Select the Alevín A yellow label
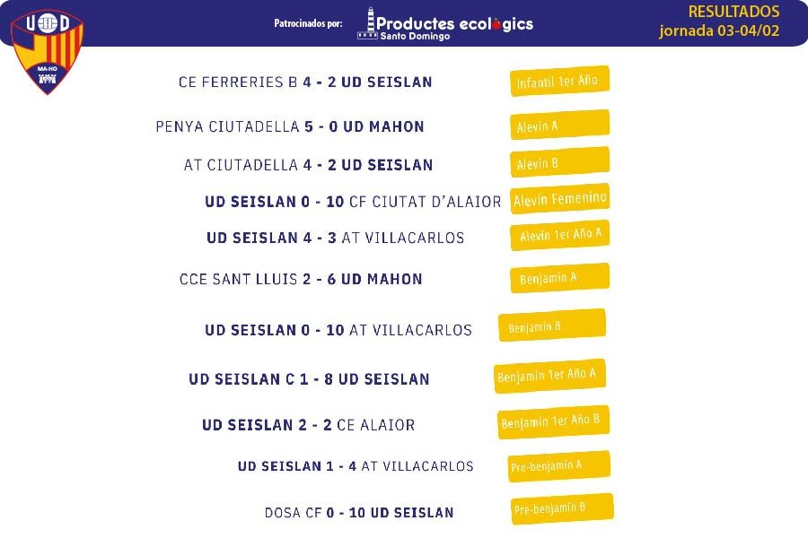The width and height of the screenshot is (808, 538). coord(559,125)
